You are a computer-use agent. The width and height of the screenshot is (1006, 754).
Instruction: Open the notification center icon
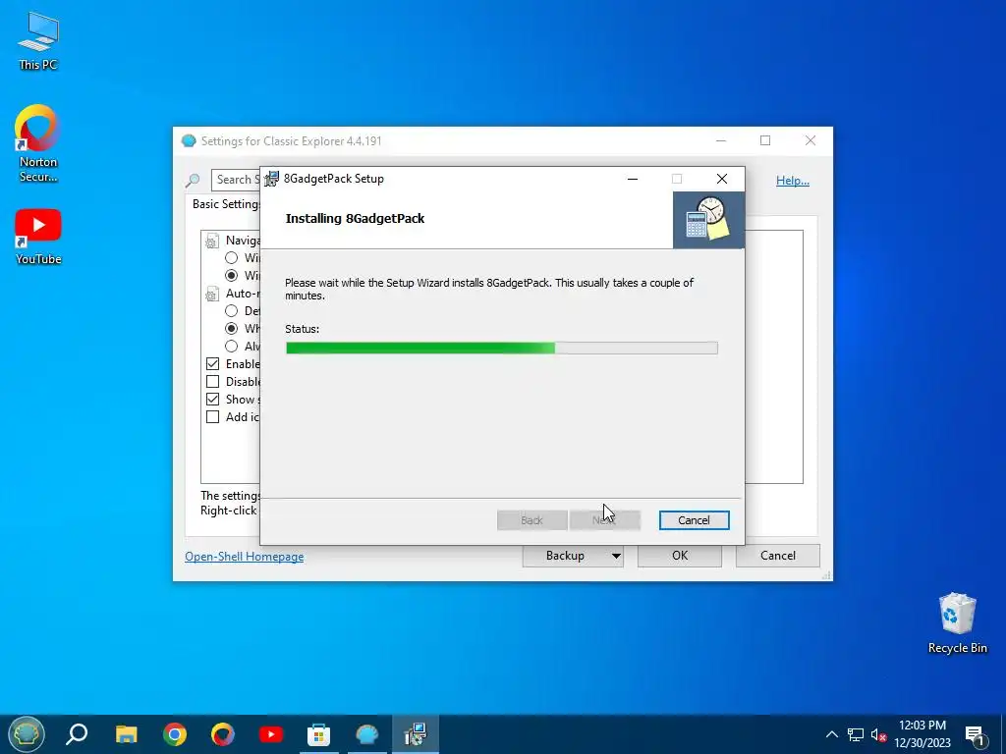click(975, 734)
